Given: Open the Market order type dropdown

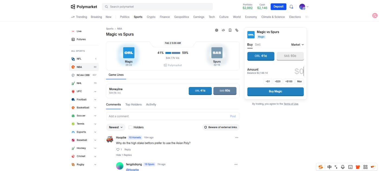Looking at the screenshot, I should [297, 45].
